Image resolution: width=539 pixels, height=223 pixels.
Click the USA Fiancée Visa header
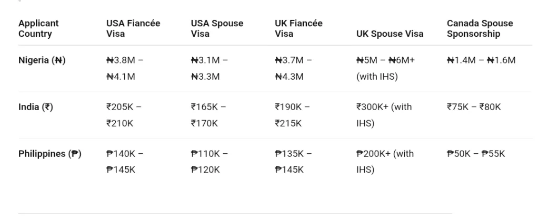tap(133, 28)
